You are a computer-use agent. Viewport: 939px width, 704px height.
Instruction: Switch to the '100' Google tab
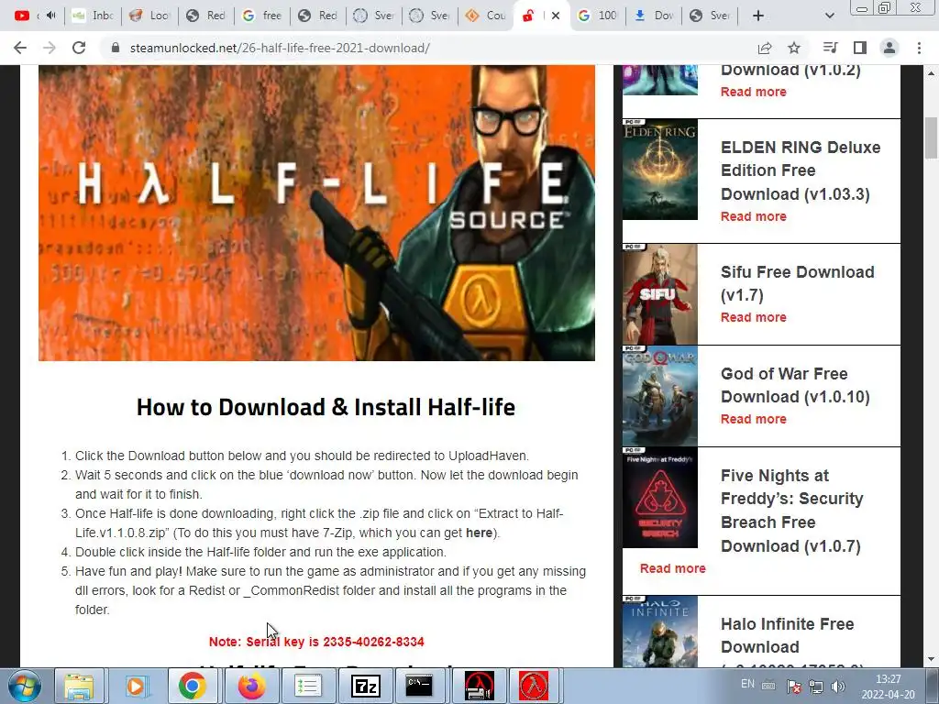pos(598,16)
